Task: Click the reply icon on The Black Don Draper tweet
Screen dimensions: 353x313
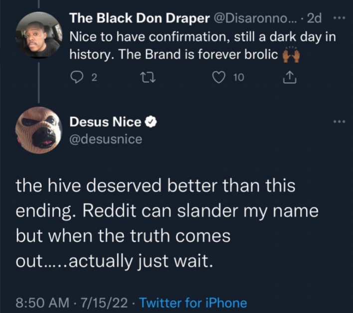Action: tap(77, 77)
